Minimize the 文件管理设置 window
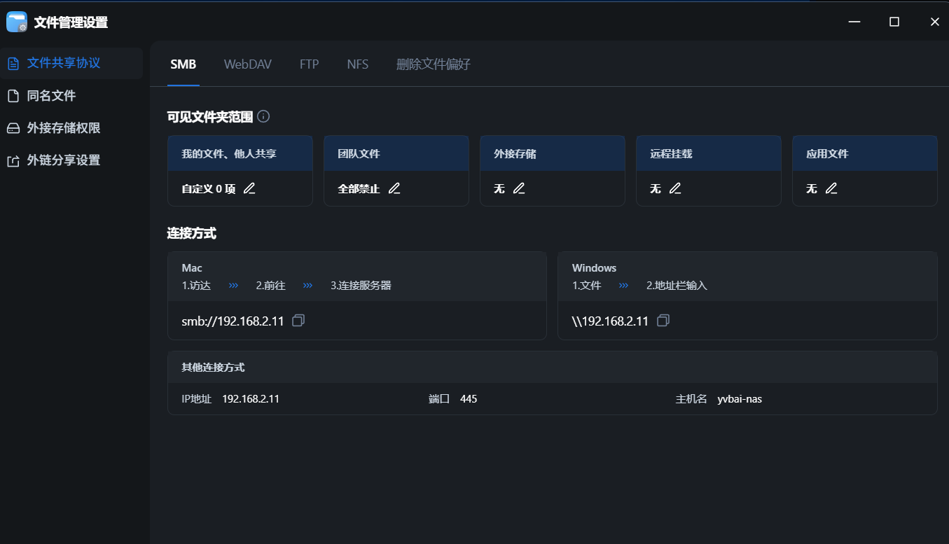Image resolution: width=949 pixels, height=544 pixels. 854,22
